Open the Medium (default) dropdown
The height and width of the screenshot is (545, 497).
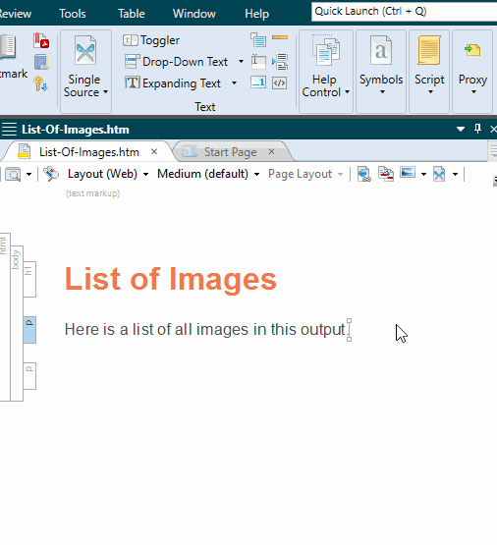tap(208, 174)
